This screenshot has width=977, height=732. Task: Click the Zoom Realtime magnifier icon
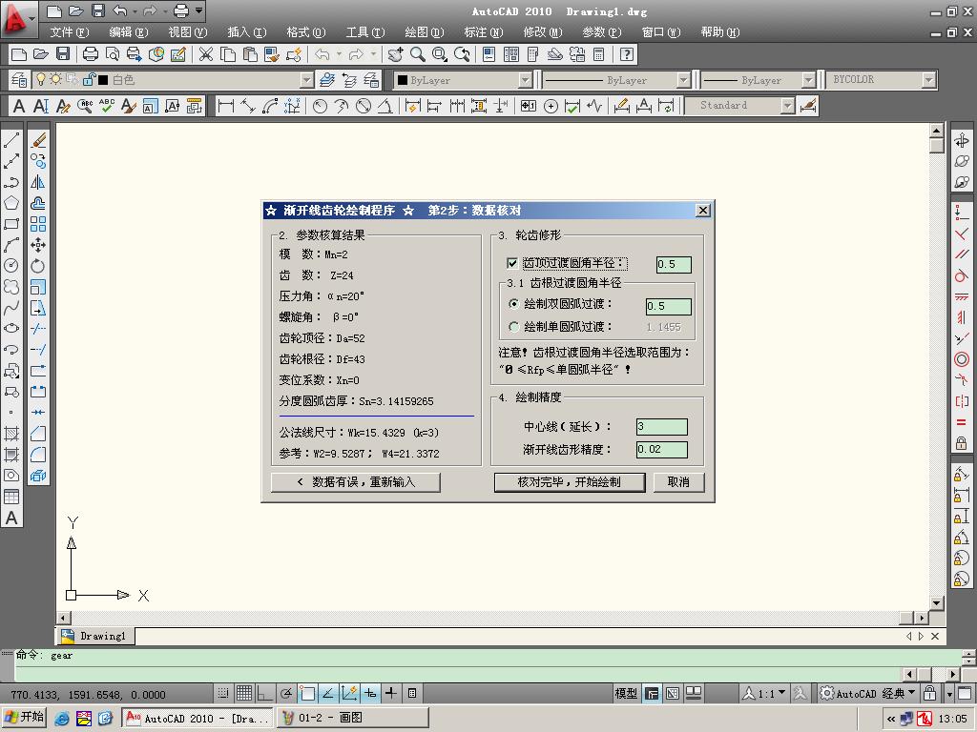pyautogui.click(x=418, y=54)
